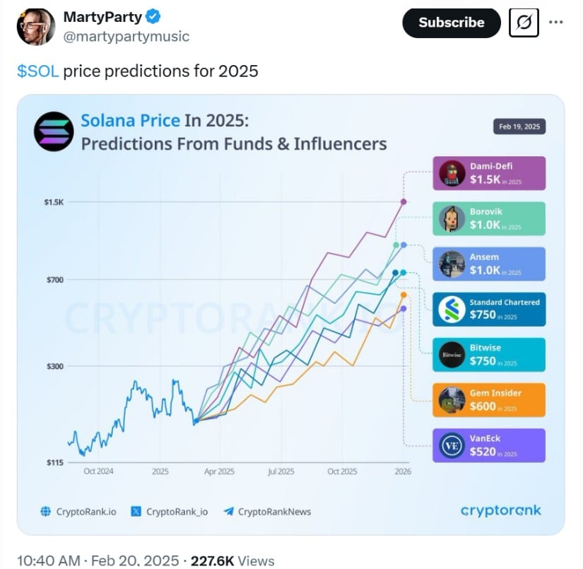Select the Borovik $1.0K prediction card
The image size is (583, 569).
[489, 218]
